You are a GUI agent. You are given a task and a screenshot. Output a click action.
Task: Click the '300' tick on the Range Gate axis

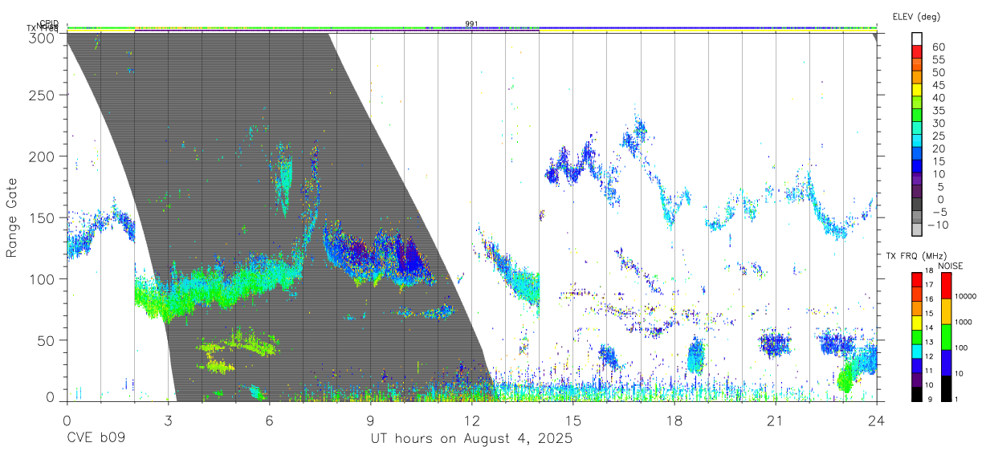(x=43, y=37)
